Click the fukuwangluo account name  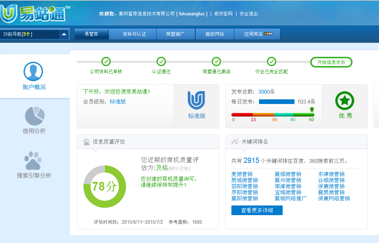(192, 14)
